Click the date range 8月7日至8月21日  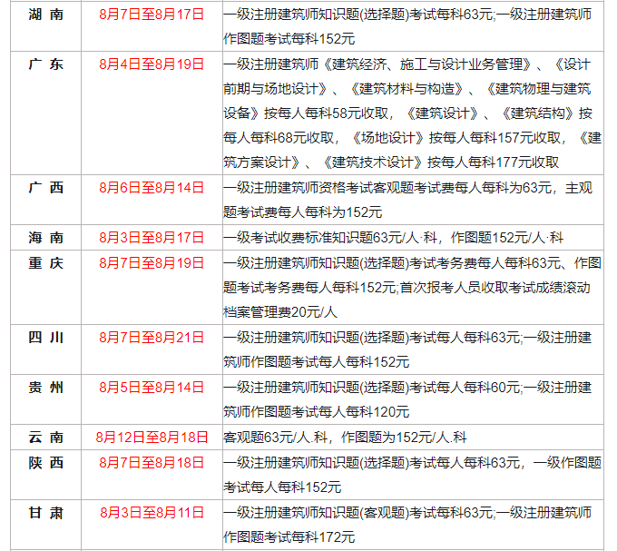click(152, 337)
